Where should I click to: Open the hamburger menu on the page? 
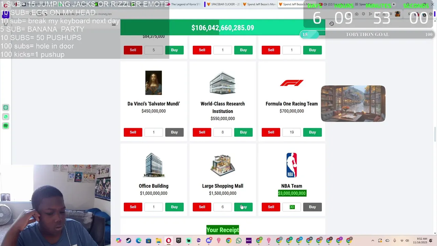114,24
